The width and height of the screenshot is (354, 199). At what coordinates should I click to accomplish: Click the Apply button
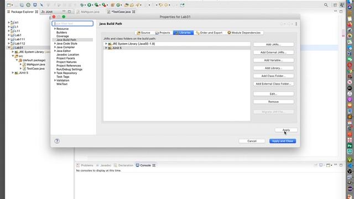point(286,130)
